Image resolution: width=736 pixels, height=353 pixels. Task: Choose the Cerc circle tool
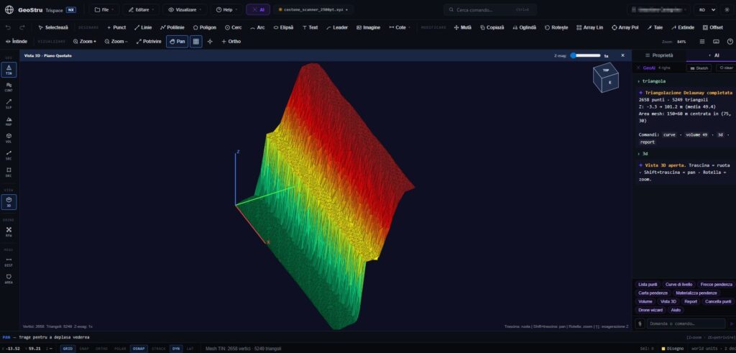[x=234, y=28]
